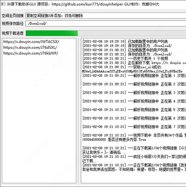
Task: Select https://v.douyin.com/J76dSXL/ in the link list
Action: coord(30,47)
